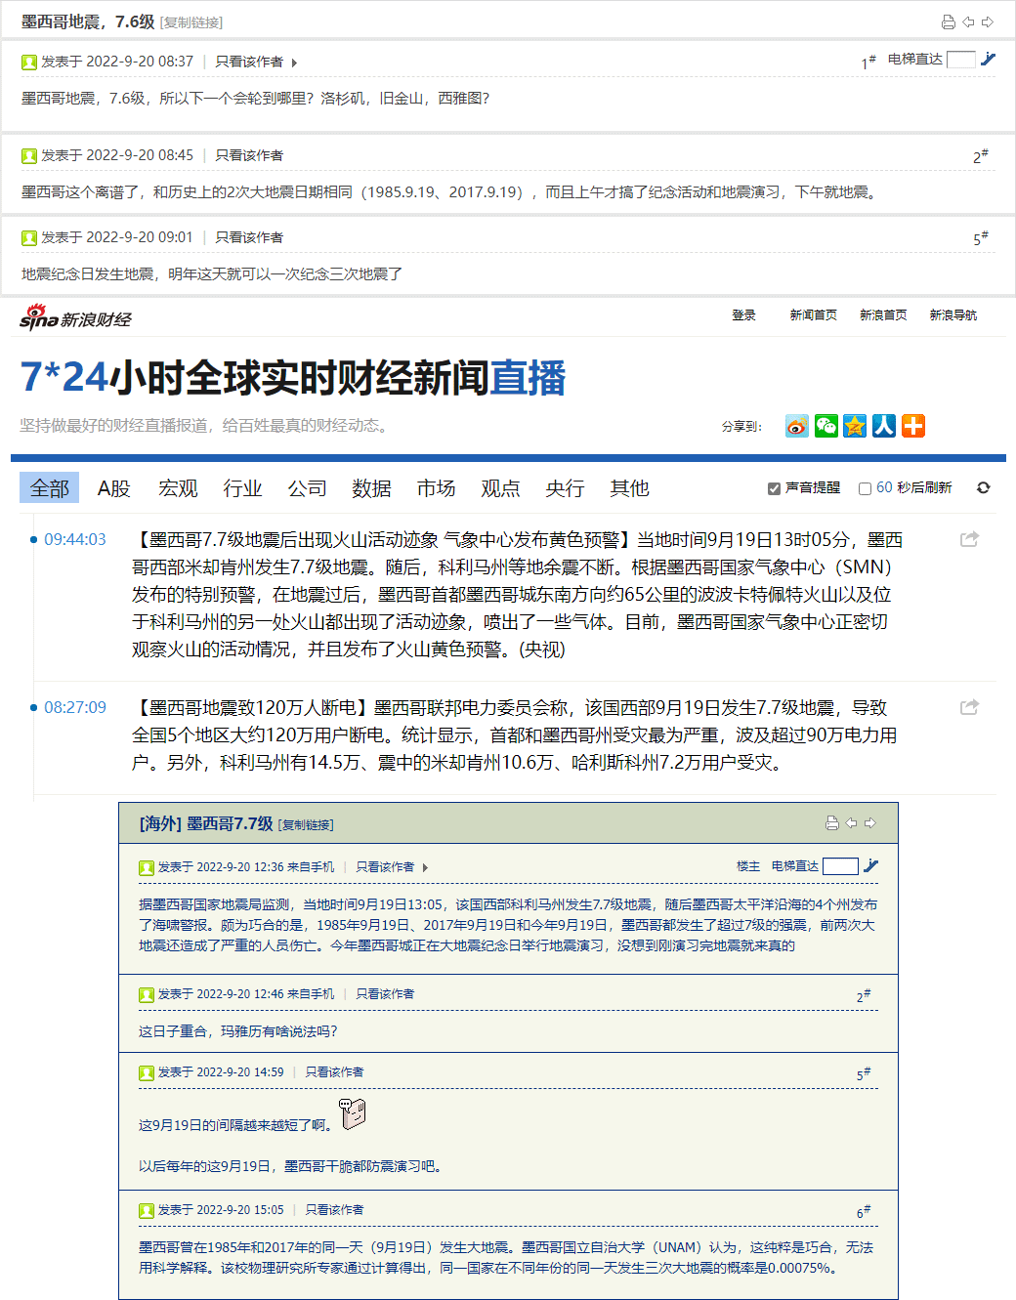Open the Sina Finance logo
1016x1300 pixels.
(75, 317)
